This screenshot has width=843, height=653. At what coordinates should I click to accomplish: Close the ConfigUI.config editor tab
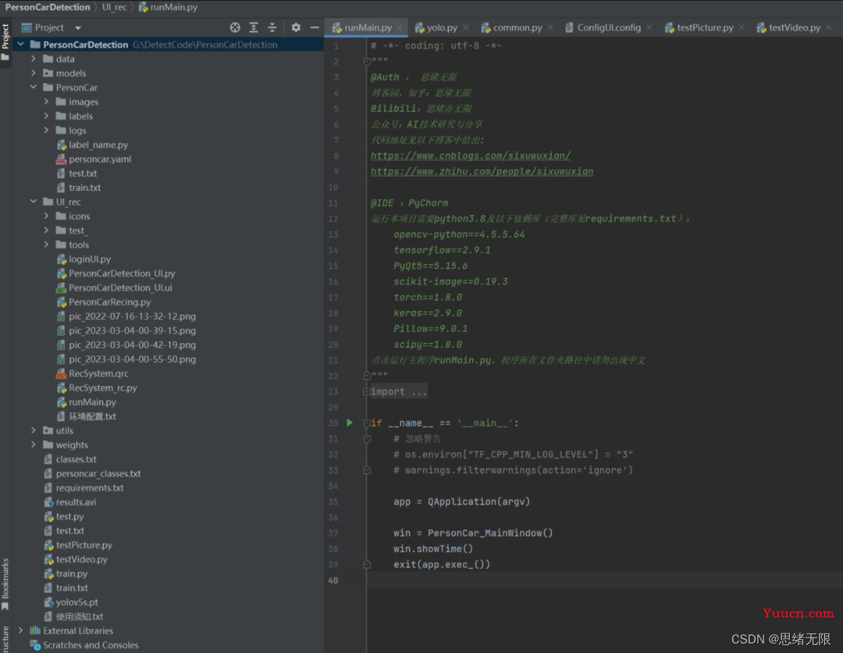pyautogui.click(x=649, y=28)
